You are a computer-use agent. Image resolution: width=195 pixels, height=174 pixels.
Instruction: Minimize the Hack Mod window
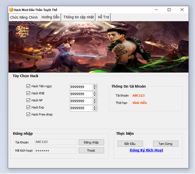[x=156, y=10]
